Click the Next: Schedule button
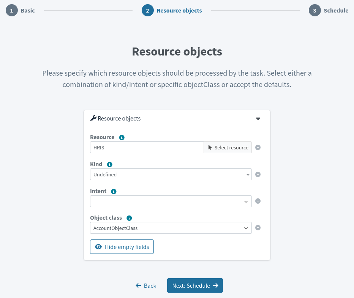Image resolution: width=354 pixels, height=298 pixels. click(x=195, y=285)
